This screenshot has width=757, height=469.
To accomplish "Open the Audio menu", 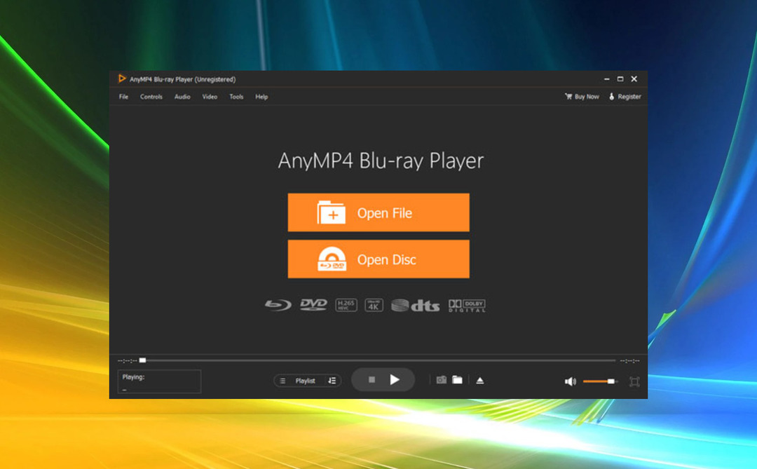I will click(x=182, y=97).
